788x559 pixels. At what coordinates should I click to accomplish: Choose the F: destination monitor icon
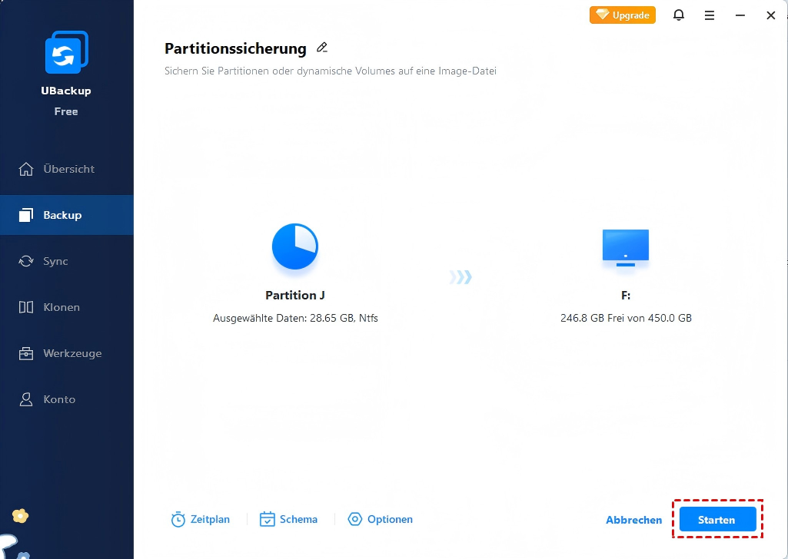tap(625, 247)
